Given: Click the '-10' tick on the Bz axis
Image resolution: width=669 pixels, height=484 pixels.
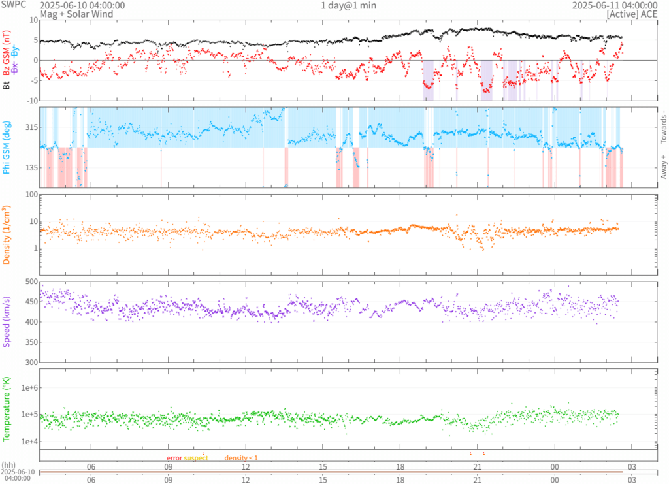Looking at the screenshot, I should [x=33, y=101].
